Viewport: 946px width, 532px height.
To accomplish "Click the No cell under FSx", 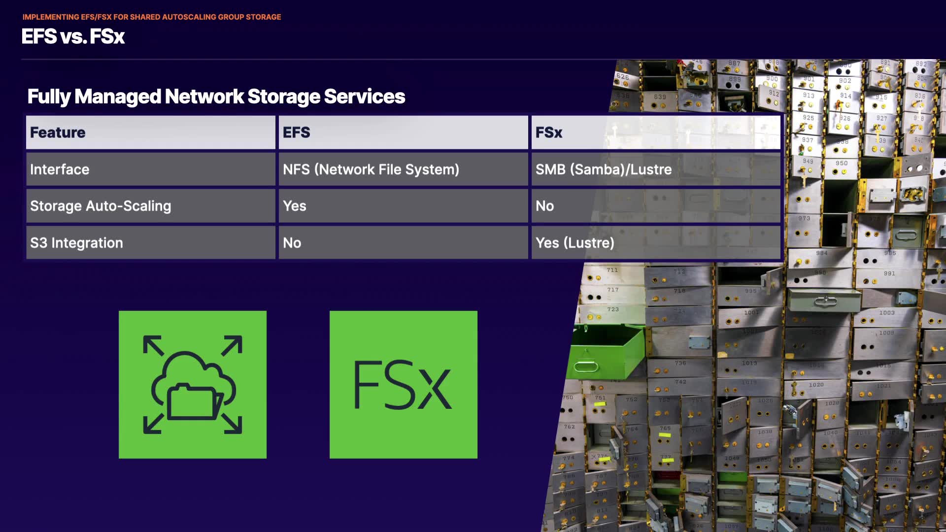I will click(544, 206).
